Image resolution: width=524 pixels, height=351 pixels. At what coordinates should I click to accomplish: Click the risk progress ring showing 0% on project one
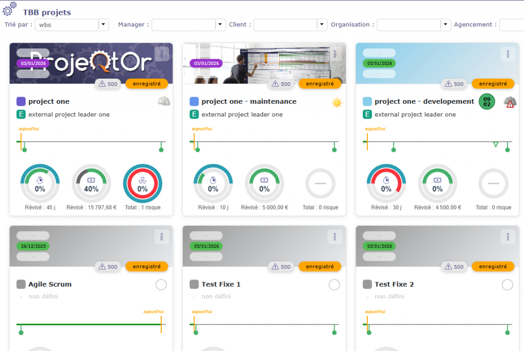(142, 183)
